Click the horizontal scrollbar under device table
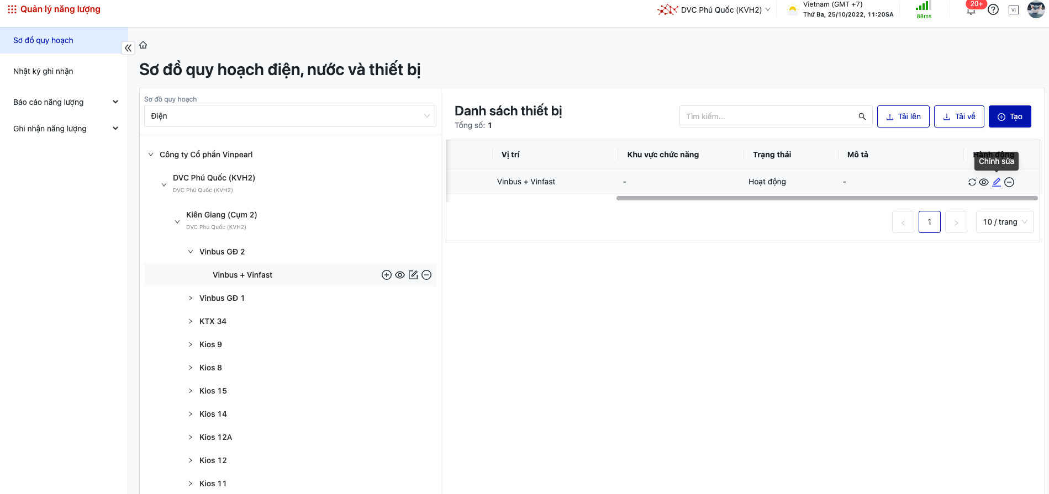This screenshot has height=494, width=1049. point(826,198)
